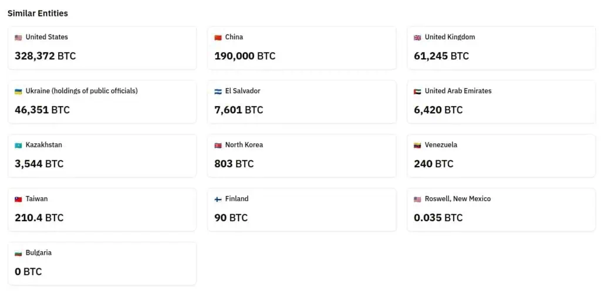This screenshot has height=291, width=601.
Task: Click the Similar Entities heading
Action: click(x=38, y=13)
